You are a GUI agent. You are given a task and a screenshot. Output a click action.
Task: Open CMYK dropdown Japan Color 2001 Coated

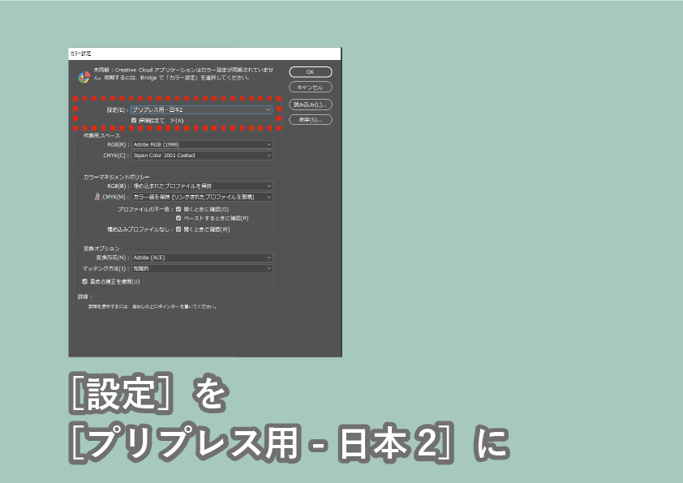coord(203,156)
